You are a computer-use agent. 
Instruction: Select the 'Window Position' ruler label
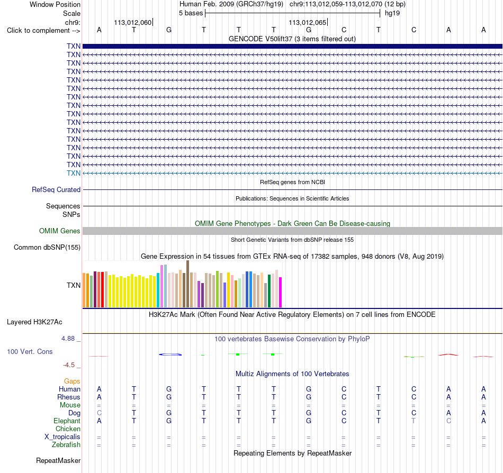click(x=55, y=4)
